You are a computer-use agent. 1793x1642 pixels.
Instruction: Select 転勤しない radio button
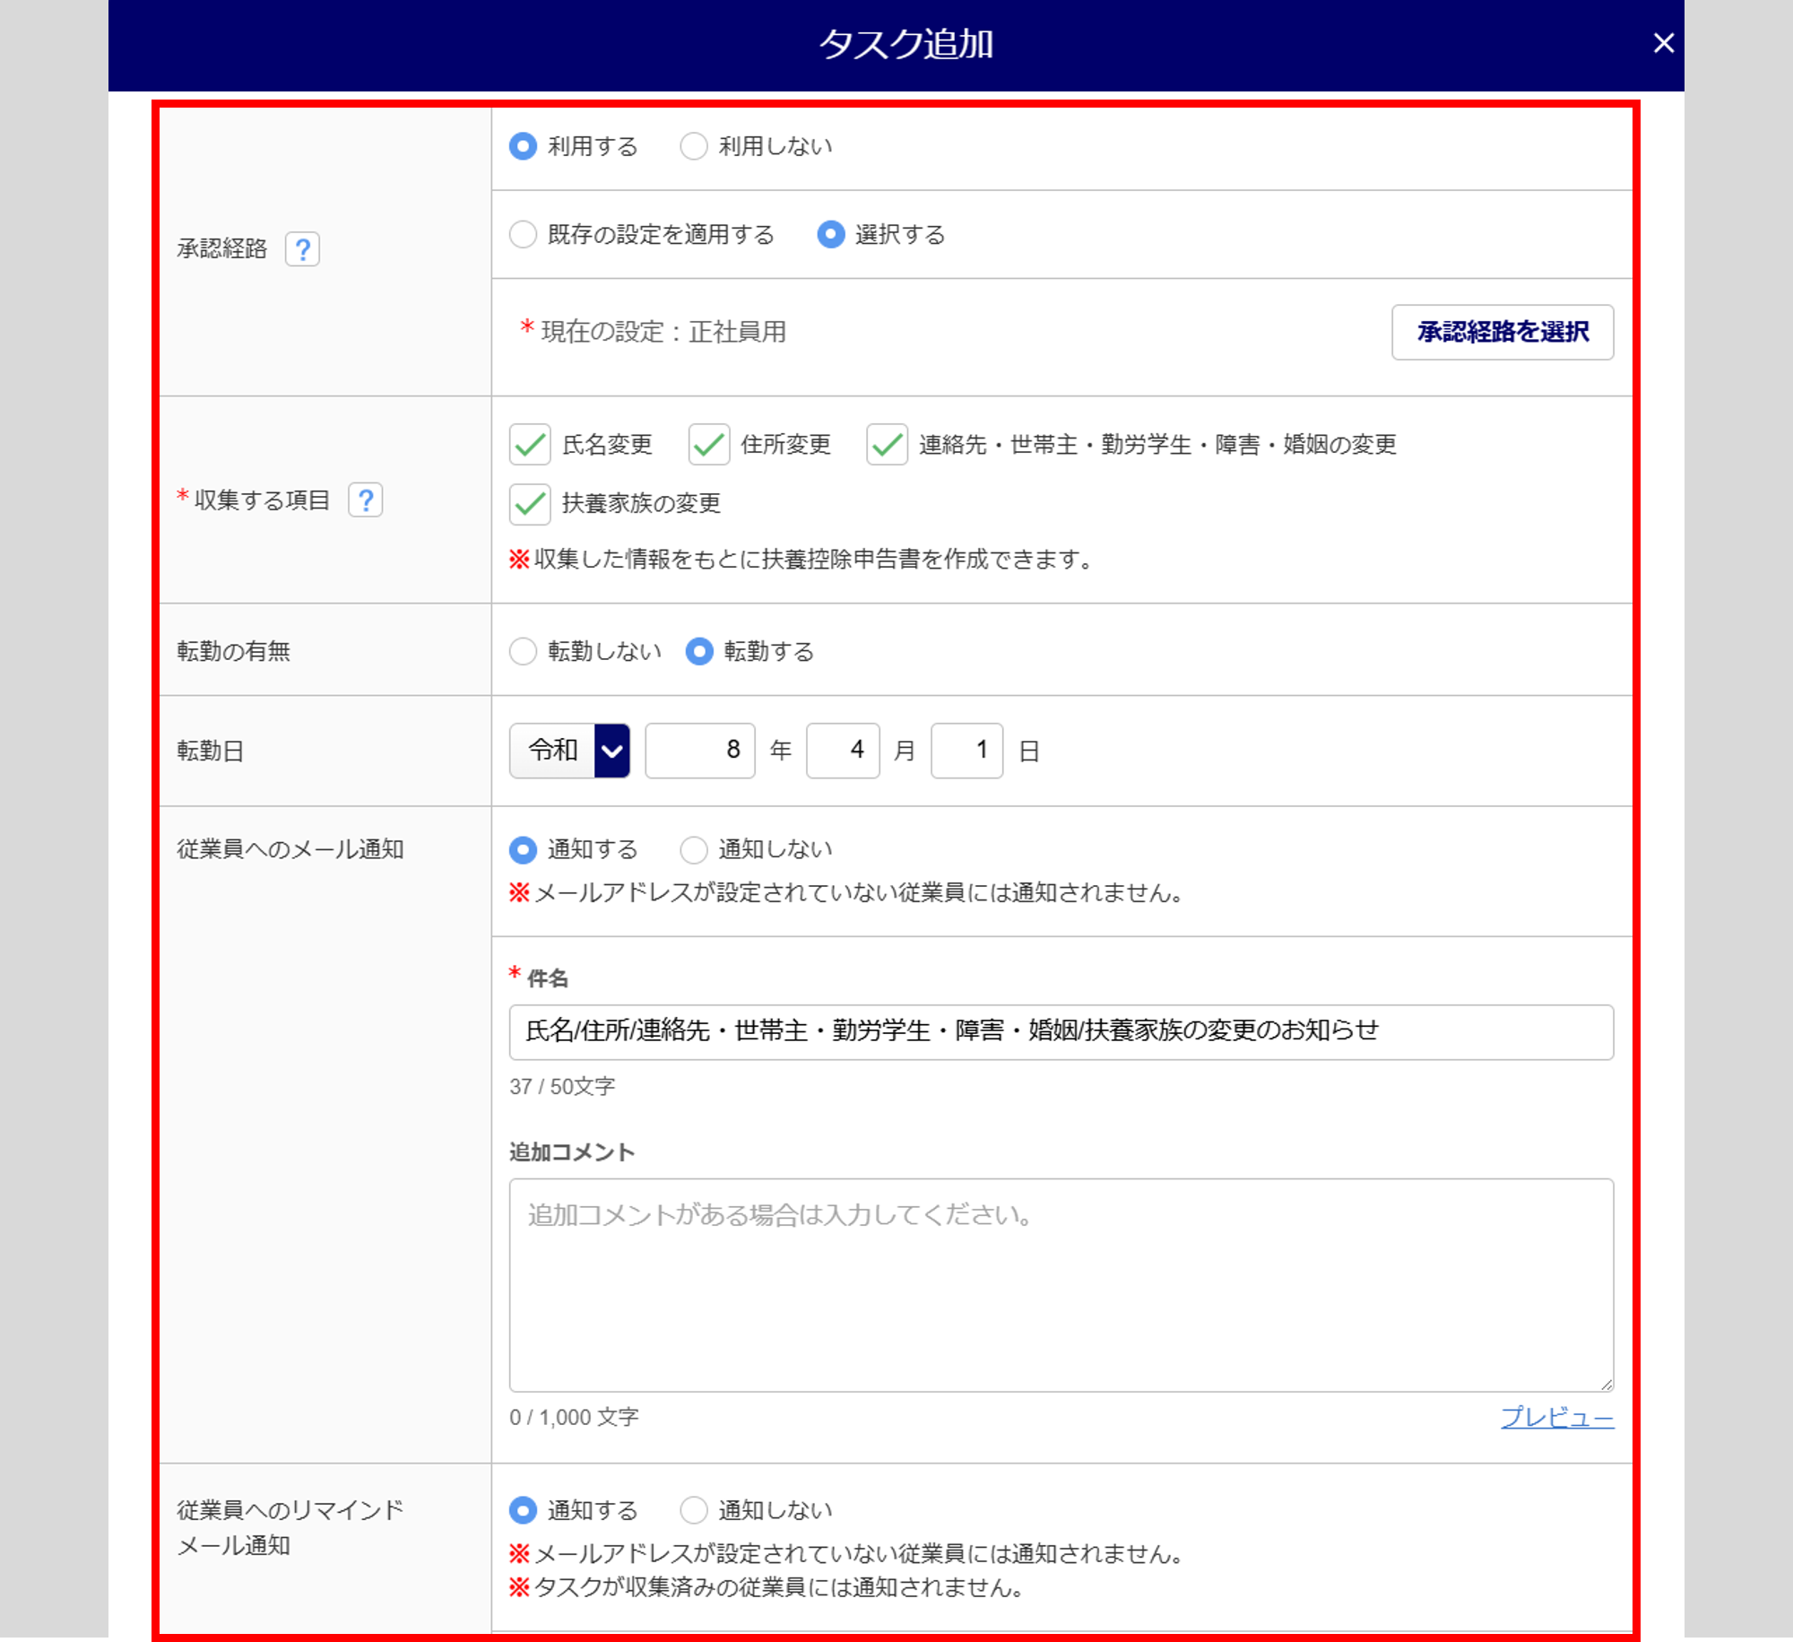[x=524, y=651]
